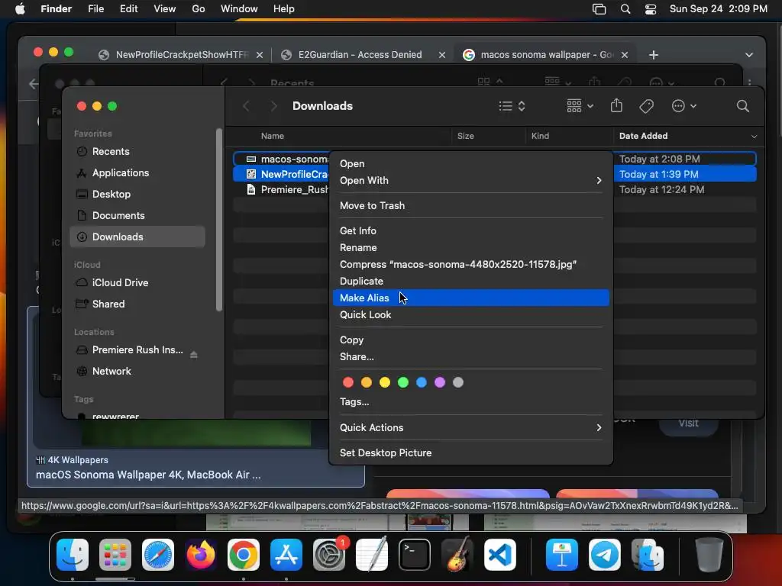Open the Trash in the Dock
This screenshot has height=586, width=782.
[x=709, y=555]
